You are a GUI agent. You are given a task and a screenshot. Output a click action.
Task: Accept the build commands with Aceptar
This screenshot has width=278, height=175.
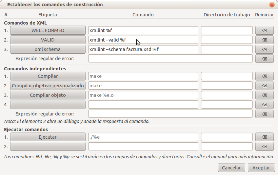[x=261, y=167]
